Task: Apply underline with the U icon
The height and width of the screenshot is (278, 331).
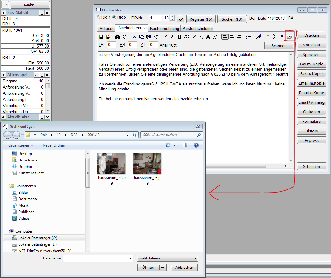Action: point(179,37)
